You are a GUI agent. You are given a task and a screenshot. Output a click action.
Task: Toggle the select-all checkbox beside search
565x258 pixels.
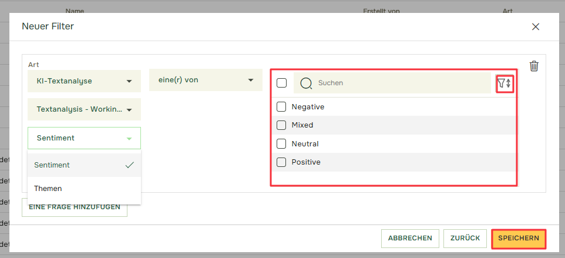coord(281,83)
